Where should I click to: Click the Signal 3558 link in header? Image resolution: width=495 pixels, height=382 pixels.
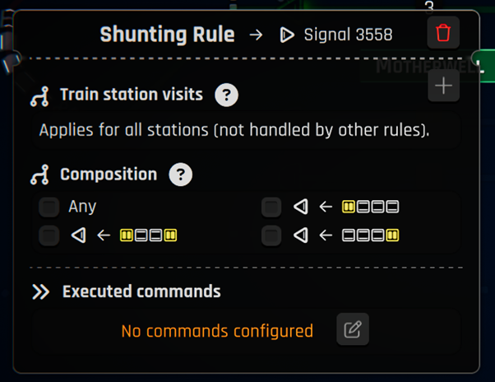point(348,35)
